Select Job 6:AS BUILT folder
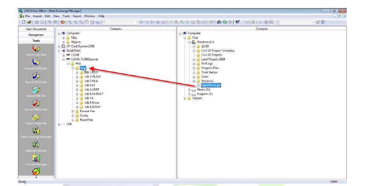Screen dimensions: 366x186 pyautogui.click(x=94, y=94)
